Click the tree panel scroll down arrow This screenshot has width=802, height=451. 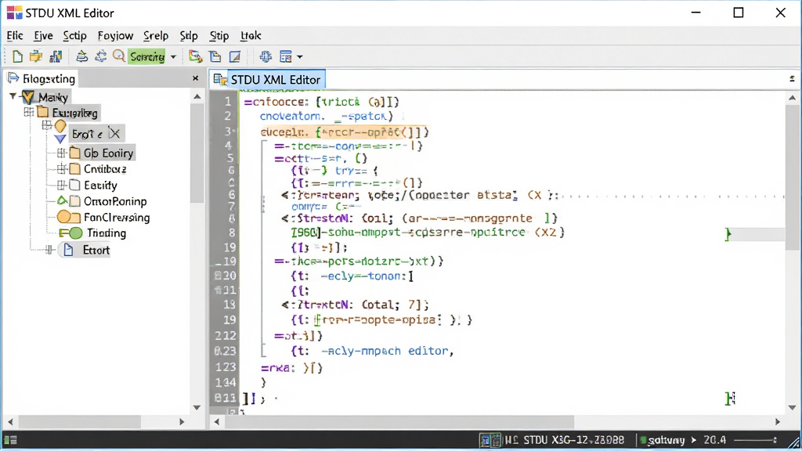click(197, 407)
